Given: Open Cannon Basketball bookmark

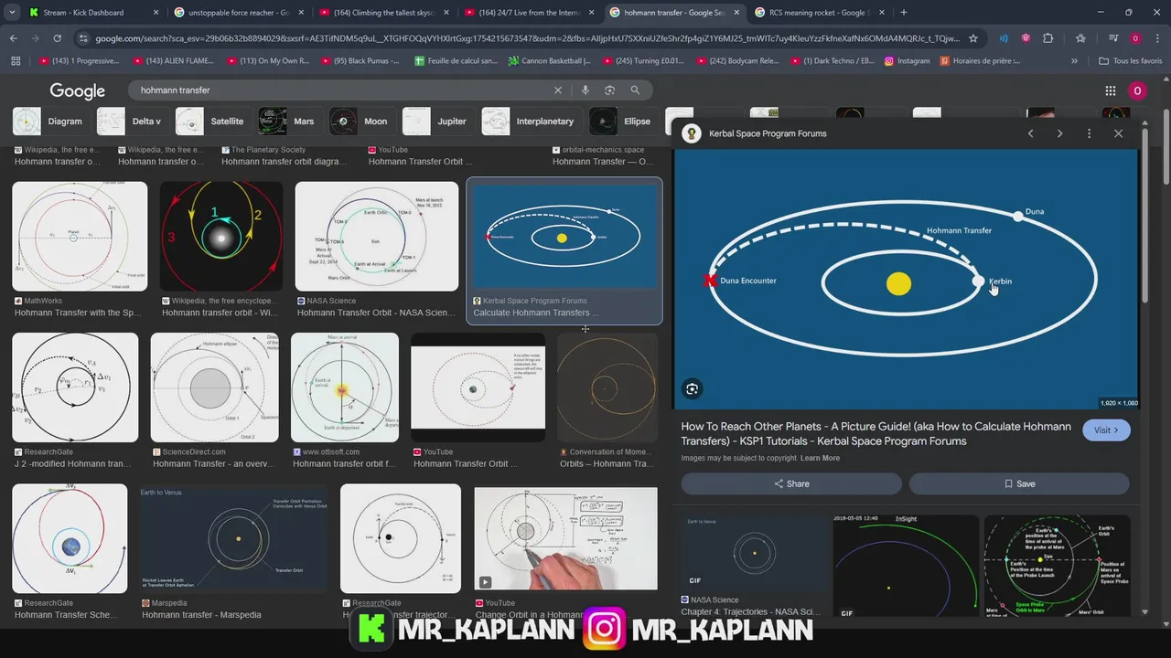Looking at the screenshot, I should tap(549, 61).
